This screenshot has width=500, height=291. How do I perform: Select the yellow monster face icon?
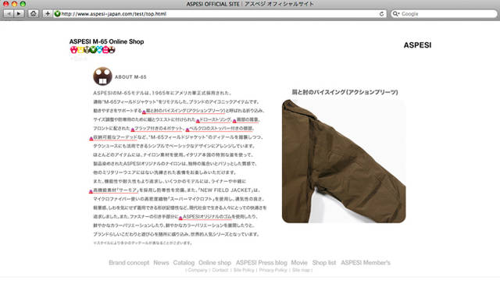click(x=80, y=50)
